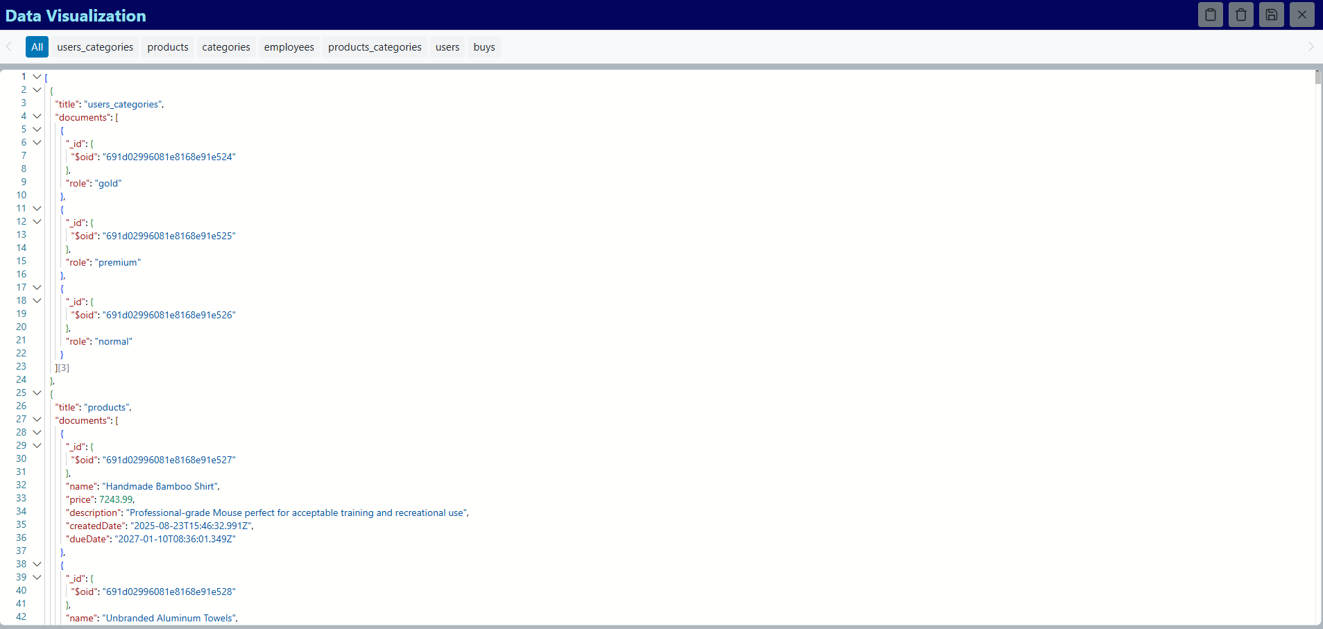Click the editor vertical scrollbar thumb
1323x629 pixels.
pyautogui.click(x=1318, y=77)
